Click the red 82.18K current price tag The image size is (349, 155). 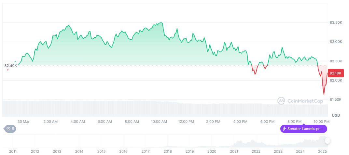pos(336,73)
